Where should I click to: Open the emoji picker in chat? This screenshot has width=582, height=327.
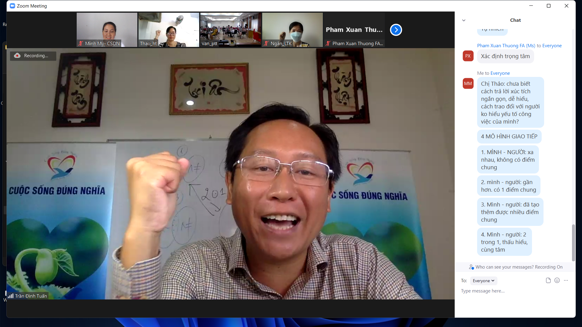pos(557,280)
